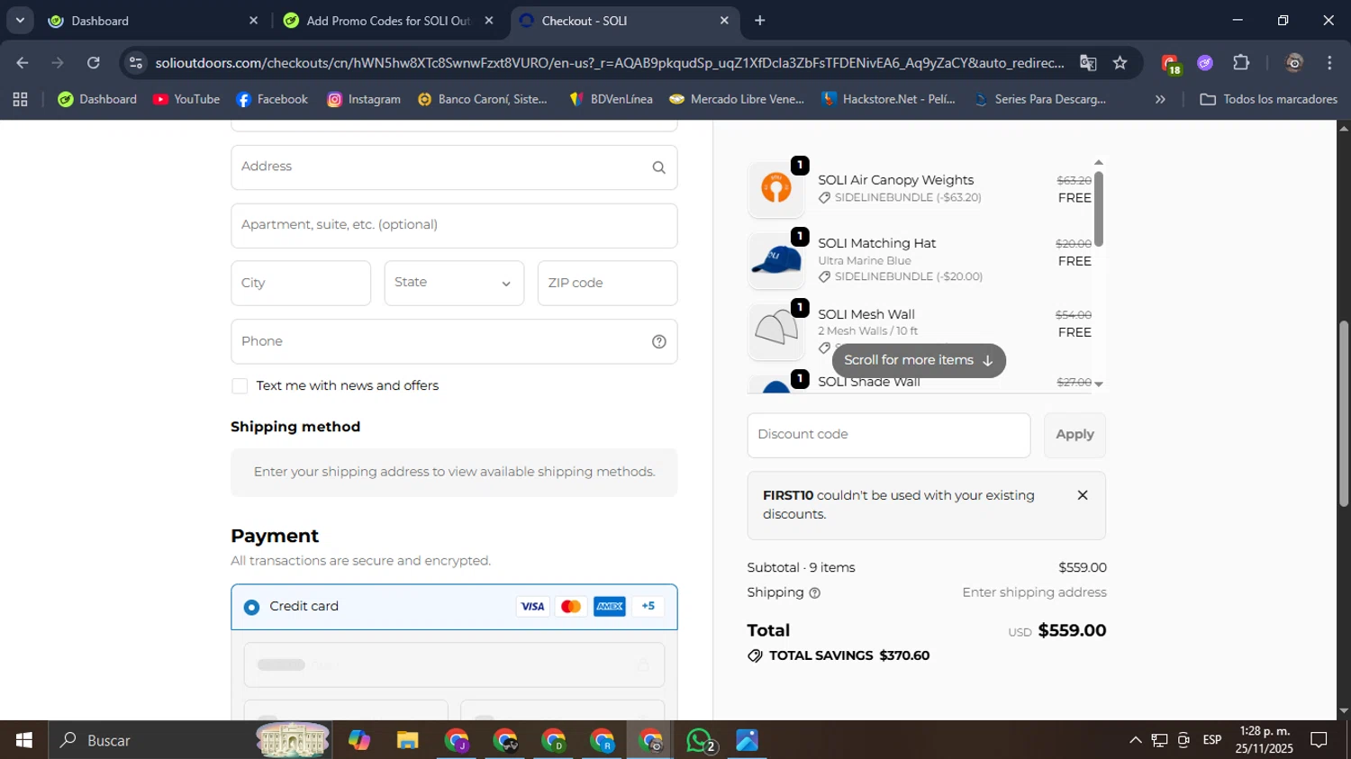Open the red extension icon with badge 18

[1171, 63]
